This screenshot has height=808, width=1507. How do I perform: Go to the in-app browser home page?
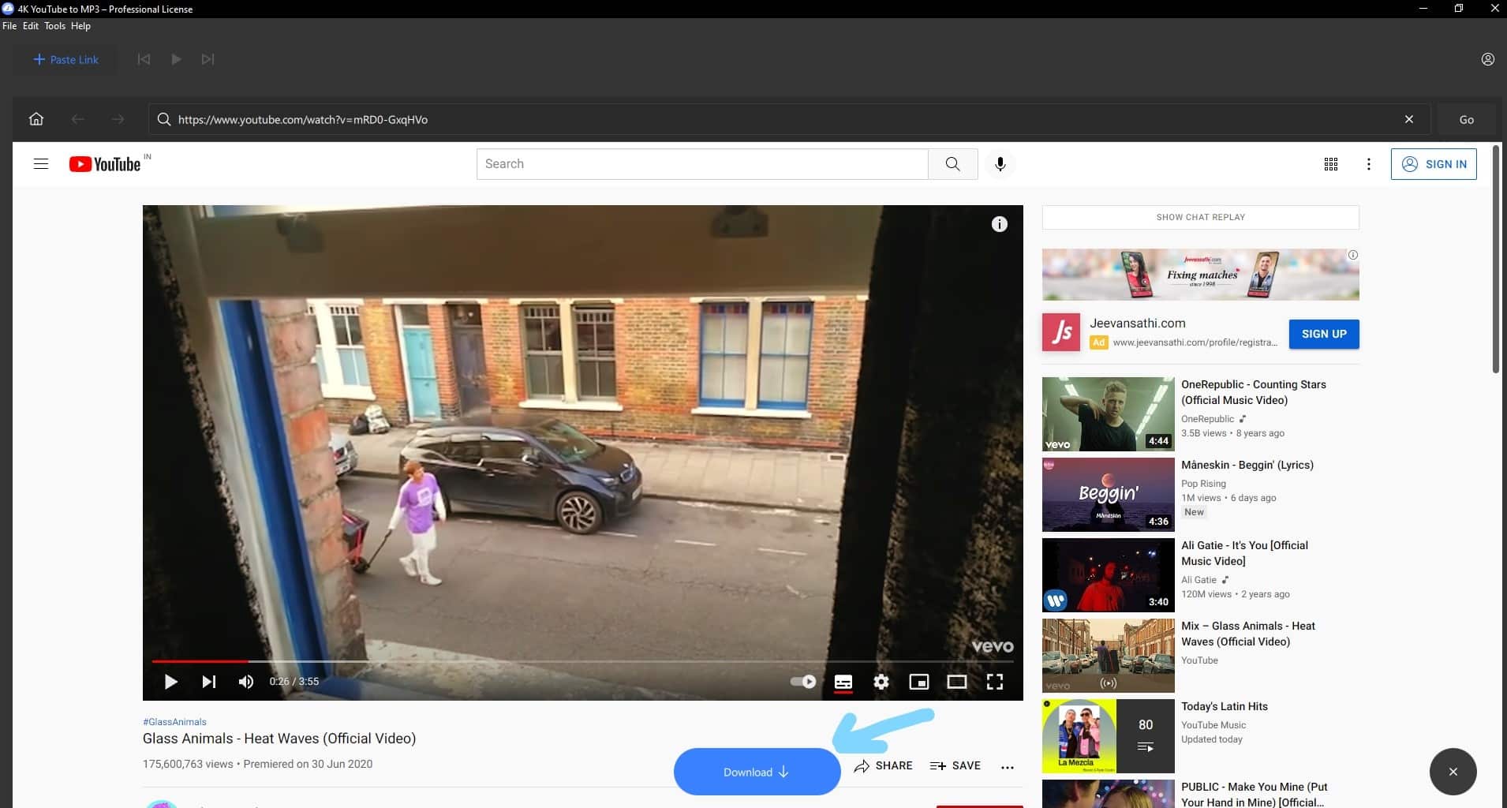pos(36,119)
